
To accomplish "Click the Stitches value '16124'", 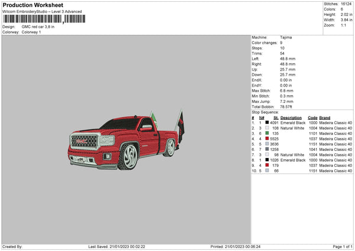I will [346, 4].
